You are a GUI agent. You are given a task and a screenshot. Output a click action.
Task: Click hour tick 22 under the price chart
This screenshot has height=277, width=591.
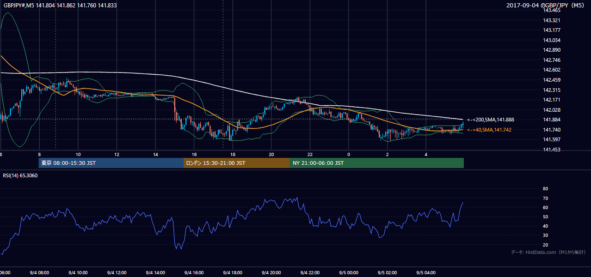310,154
